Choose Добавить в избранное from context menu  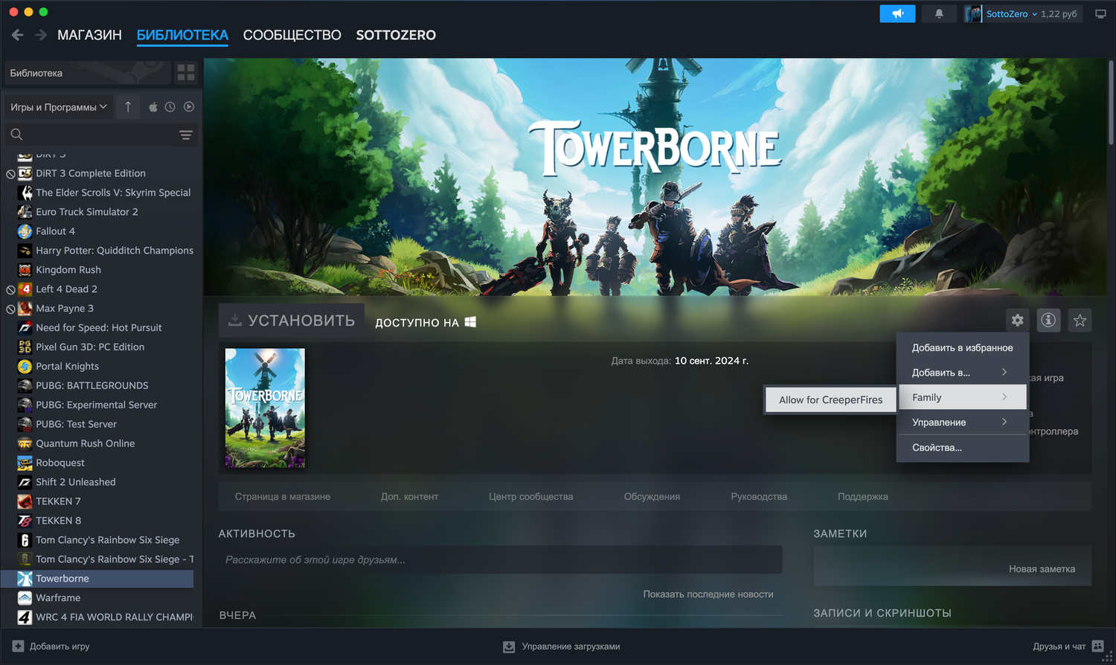(x=963, y=347)
